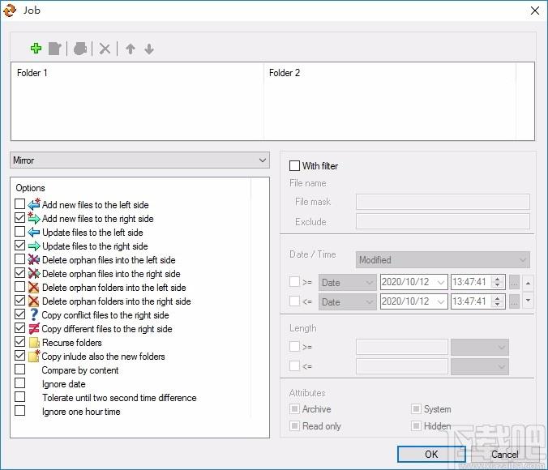
Task: Open the Length <= unit dropdown
Action: pyautogui.click(x=480, y=366)
